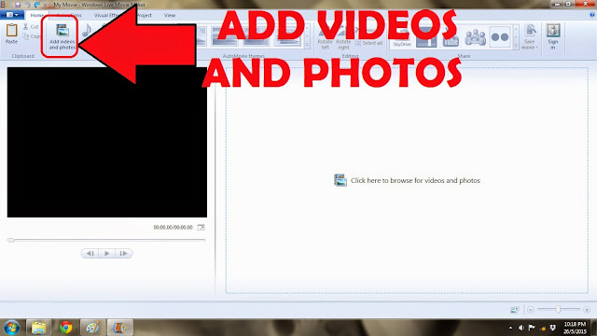This screenshot has width=597, height=336.
Task: Click Undo in quick access toolbar
Action: tap(27, 5)
